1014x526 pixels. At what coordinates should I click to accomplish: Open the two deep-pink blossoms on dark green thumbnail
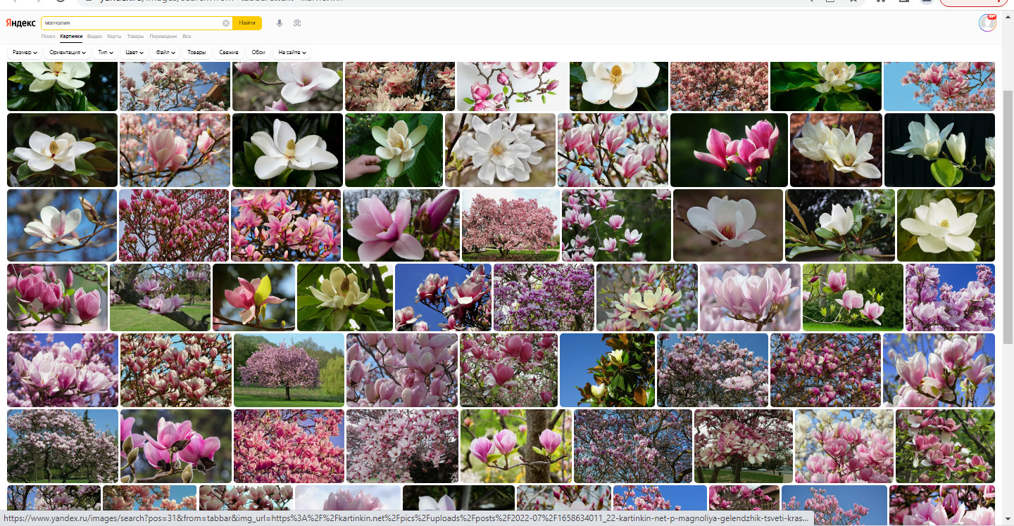point(729,150)
